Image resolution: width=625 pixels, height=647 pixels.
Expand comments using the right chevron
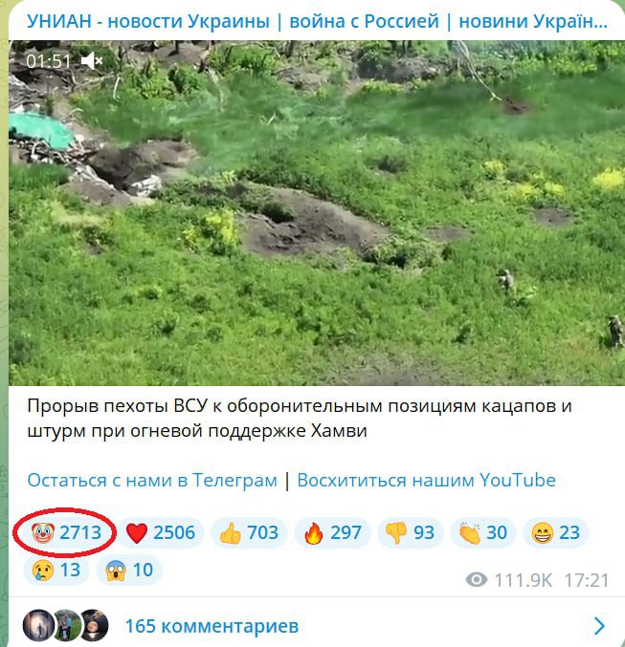click(x=599, y=626)
